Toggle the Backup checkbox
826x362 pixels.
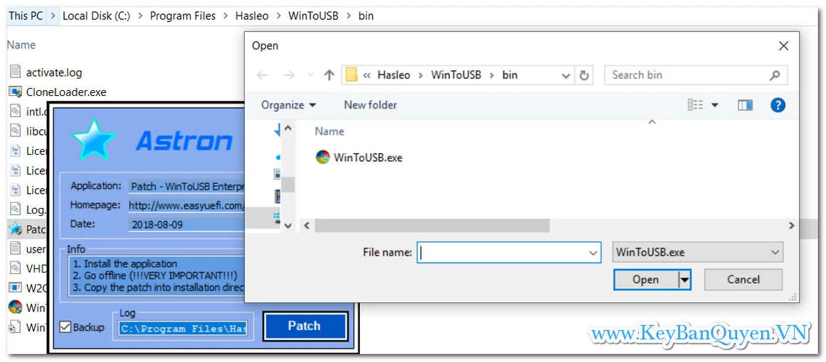(65, 327)
